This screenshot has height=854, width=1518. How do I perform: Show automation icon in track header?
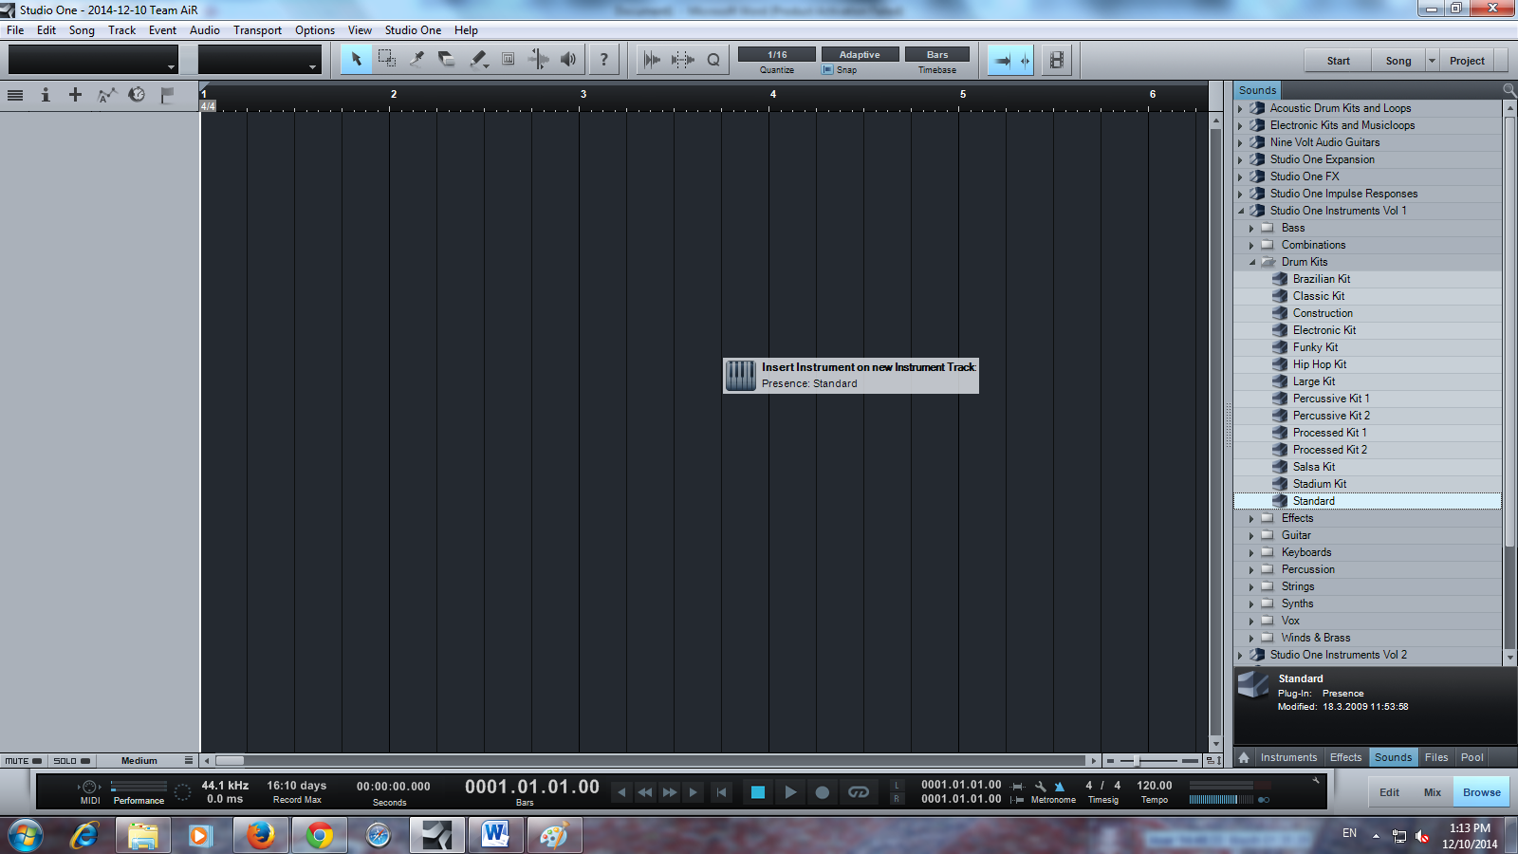[106, 95]
